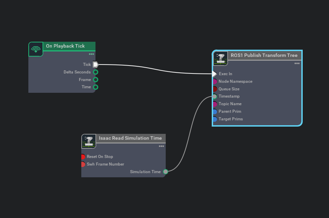Expand ROS1 Publish Transform Tree options dots
Image resolution: width=329 pixels, height=218 pixels.
(x=297, y=63)
